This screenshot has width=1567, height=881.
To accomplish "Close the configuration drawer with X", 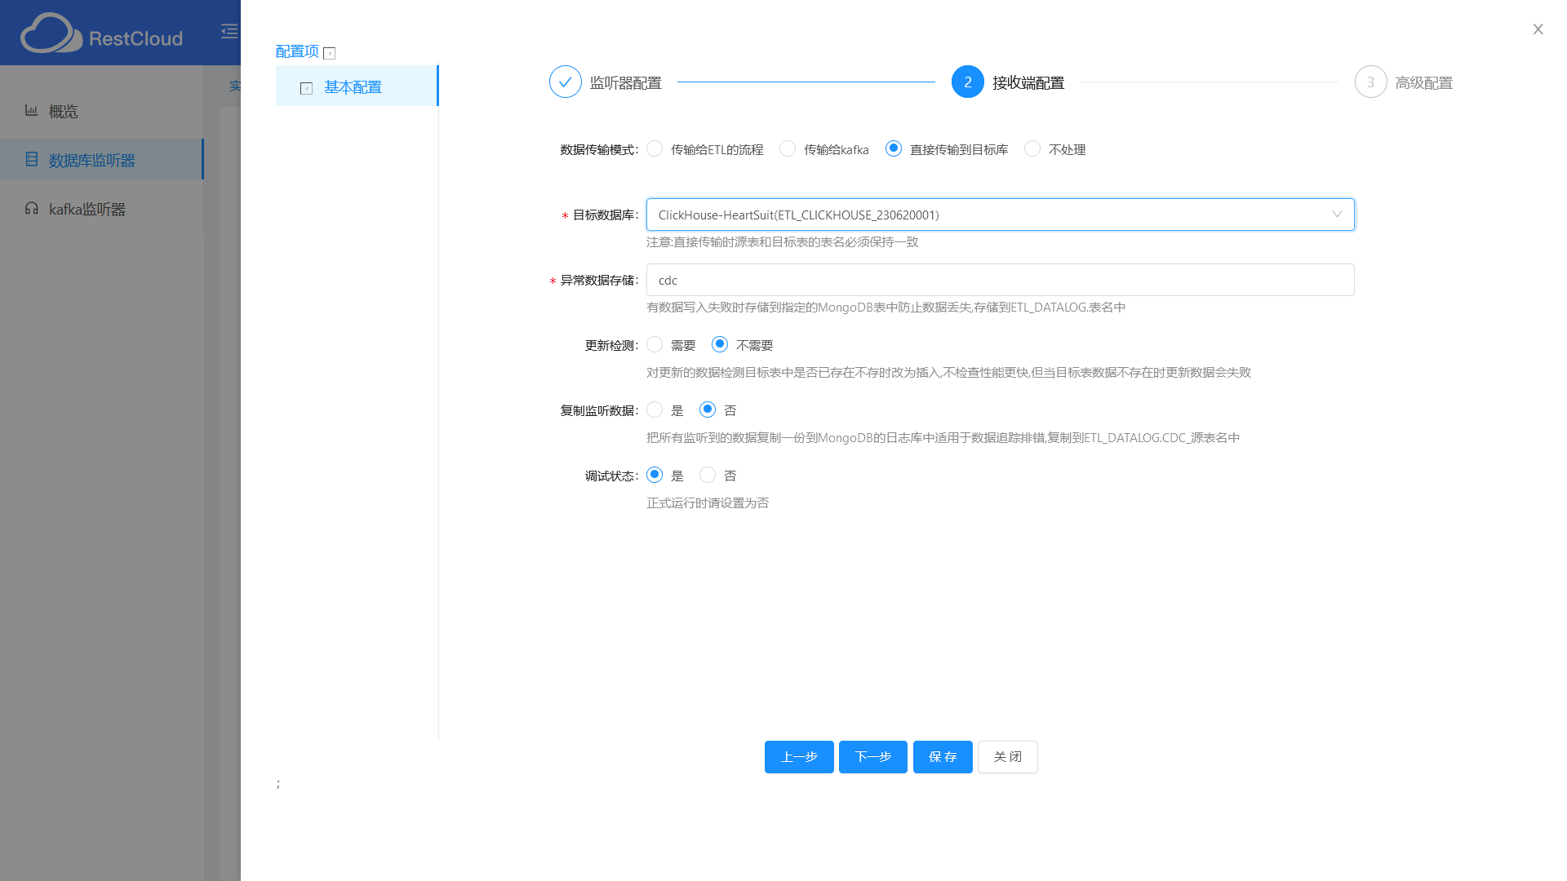I will 1538,29.
